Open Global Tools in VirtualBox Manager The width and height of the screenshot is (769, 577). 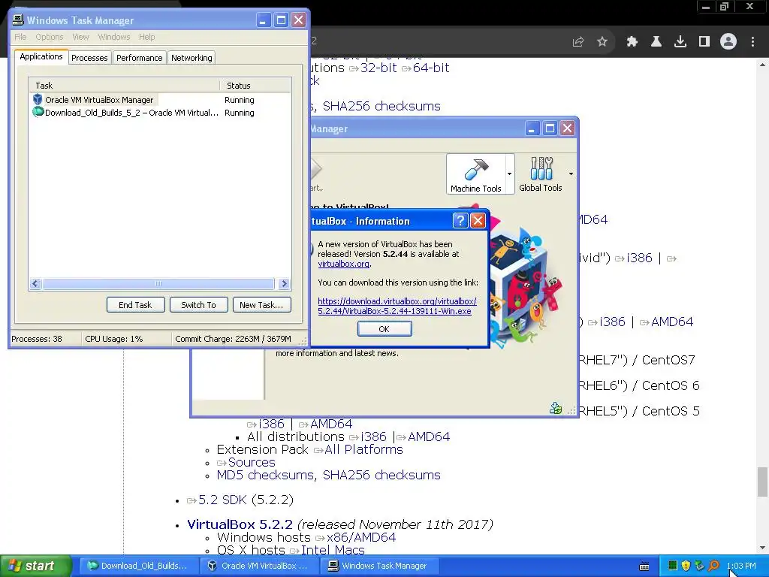540,174
